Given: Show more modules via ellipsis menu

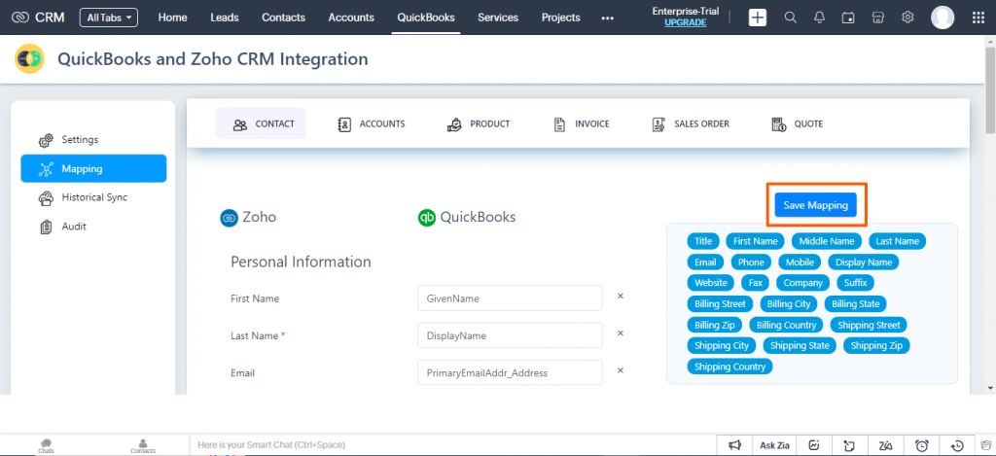Looking at the screenshot, I should click(607, 18).
